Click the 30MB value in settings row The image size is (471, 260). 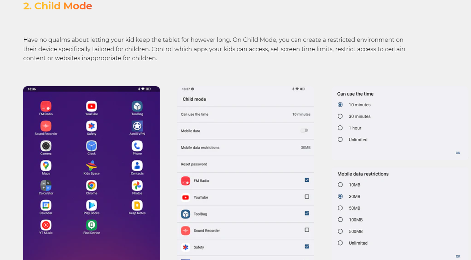pos(306,147)
